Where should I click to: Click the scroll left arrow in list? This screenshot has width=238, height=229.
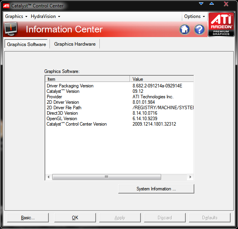tap(48, 177)
